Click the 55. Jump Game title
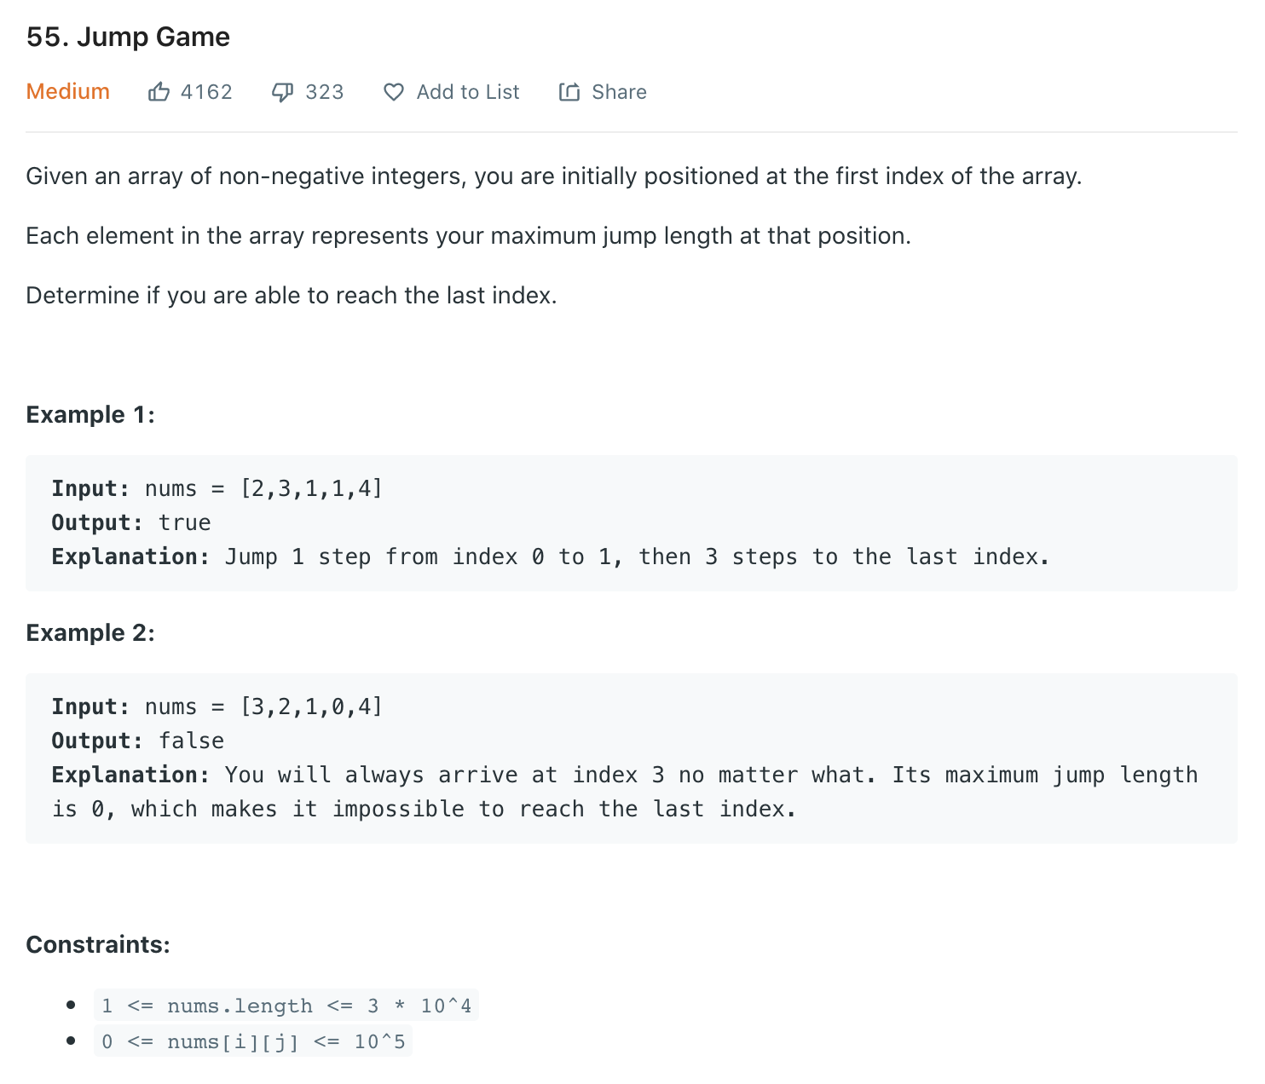Viewport: 1265px width, 1084px height. [128, 37]
